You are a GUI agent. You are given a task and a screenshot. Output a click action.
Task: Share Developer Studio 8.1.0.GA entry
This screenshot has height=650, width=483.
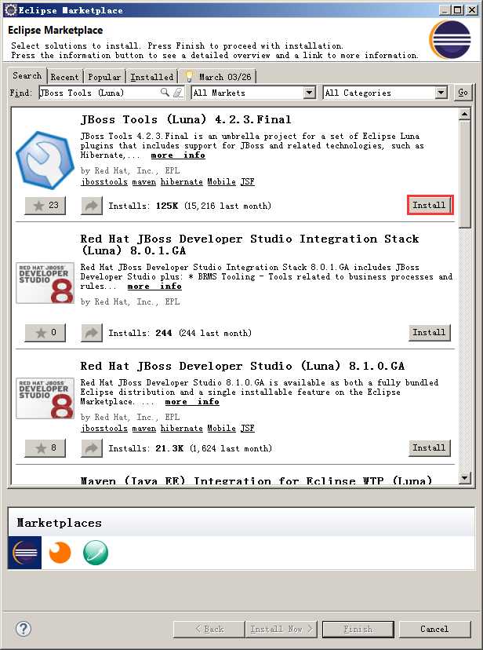pos(92,448)
